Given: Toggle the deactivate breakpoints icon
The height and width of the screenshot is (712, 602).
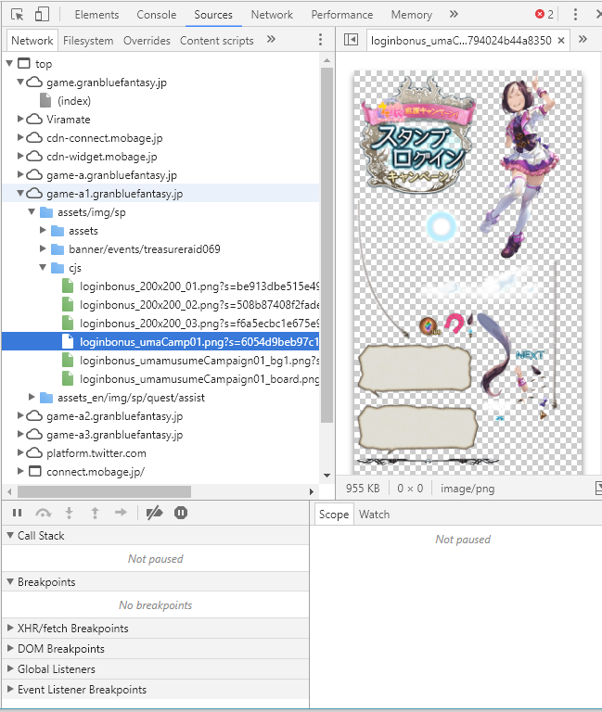Looking at the screenshot, I should (x=155, y=513).
